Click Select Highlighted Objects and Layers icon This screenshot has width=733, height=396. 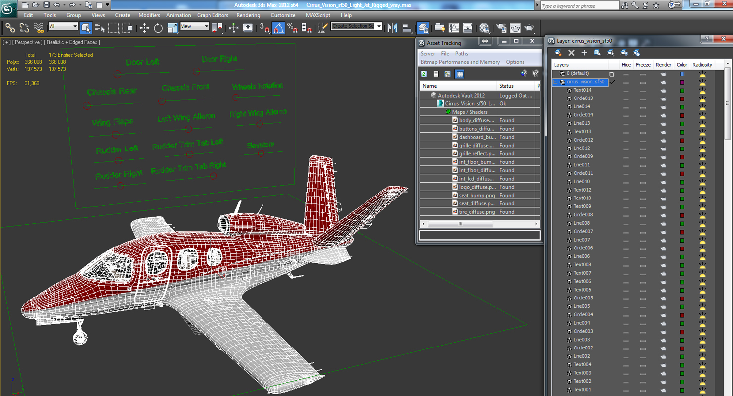tap(598, 53)
